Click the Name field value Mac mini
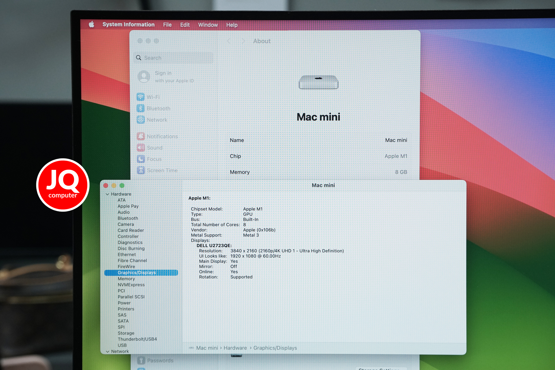 (x=396, y=140)
